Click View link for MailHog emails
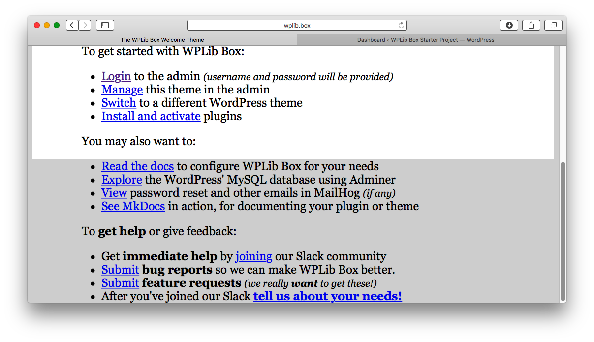The image size is (594, 342). [114, 193]
